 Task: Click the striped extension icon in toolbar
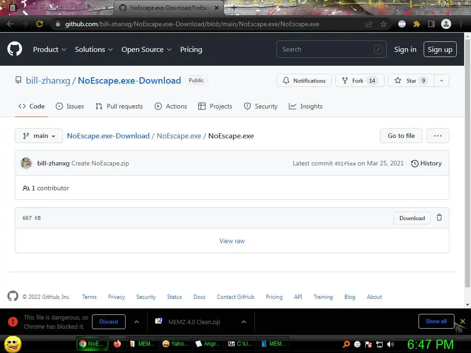click(402, 24)
